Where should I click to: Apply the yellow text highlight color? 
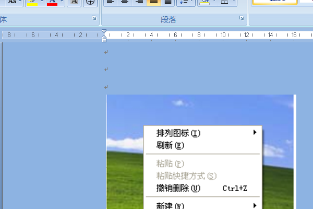tap(32, 3)
